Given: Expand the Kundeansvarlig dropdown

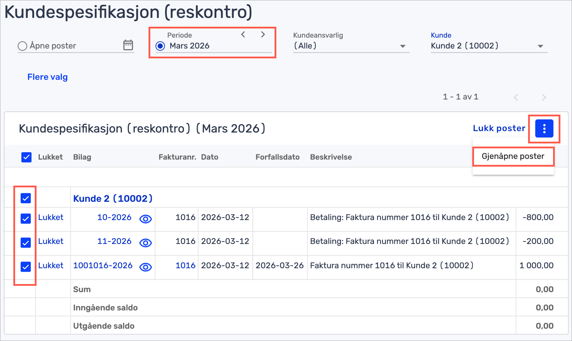Looking at the screenshot, I should click(x=402, y=46).
